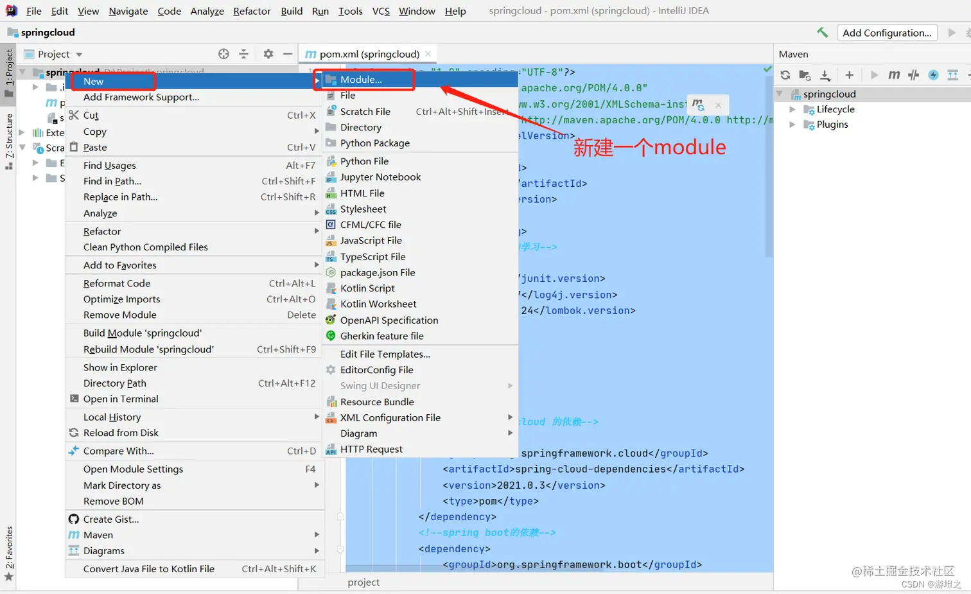971x594 pixels.
Task: Select Module... in the New submenu
Action: (420, 80)
